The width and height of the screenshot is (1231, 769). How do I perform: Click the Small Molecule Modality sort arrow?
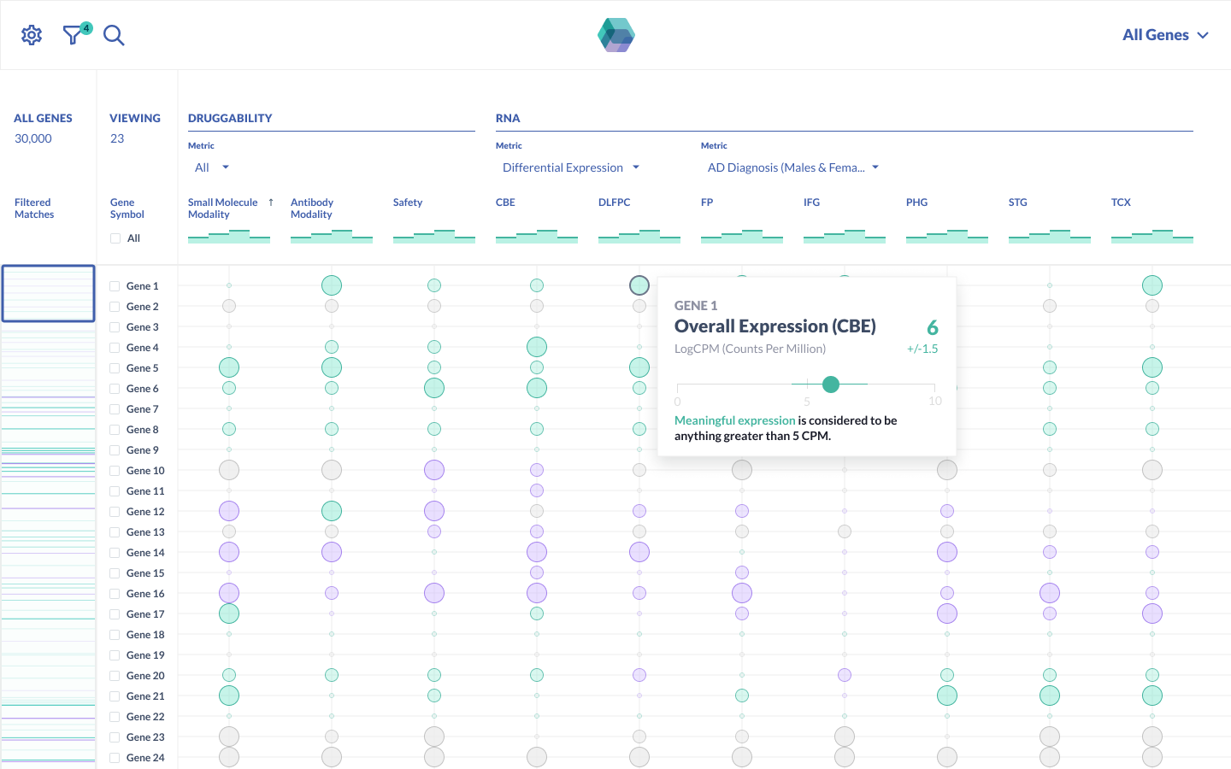coord(271,203)
